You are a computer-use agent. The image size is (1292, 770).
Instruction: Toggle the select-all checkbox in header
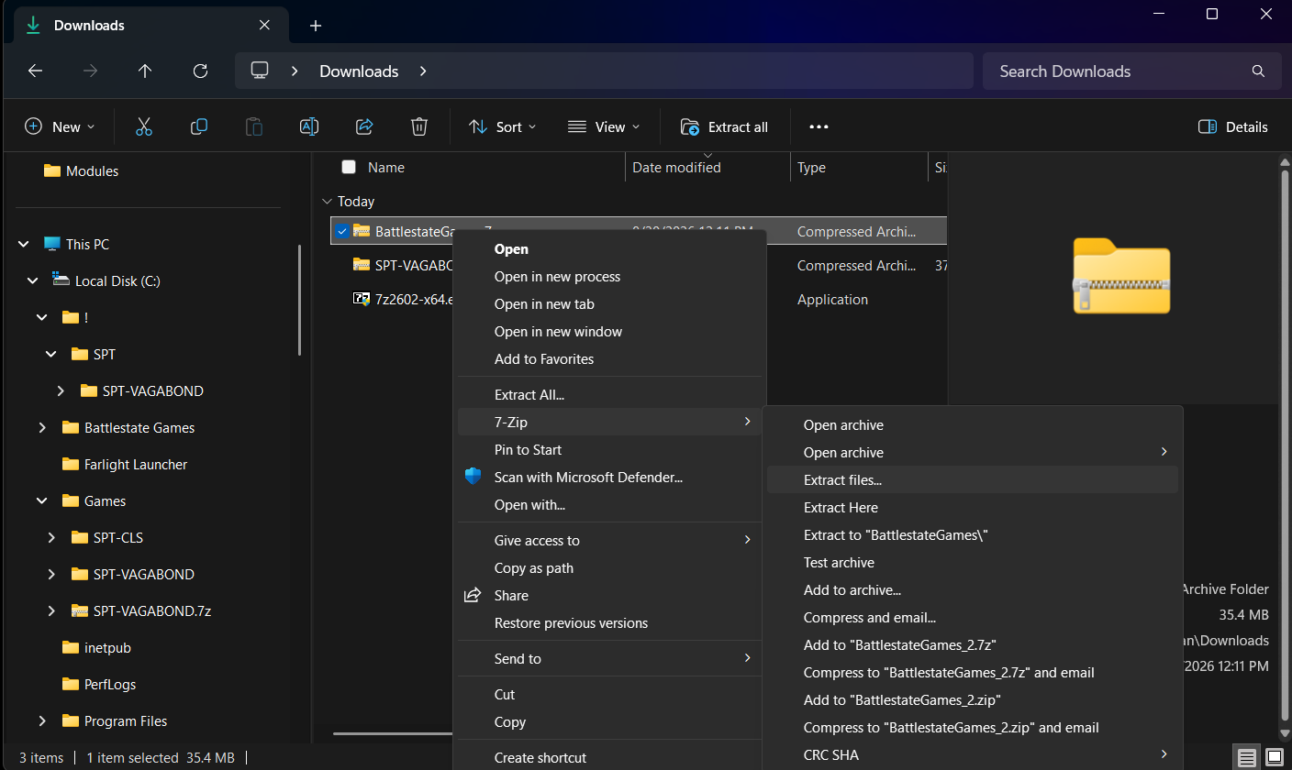point(349,167)
